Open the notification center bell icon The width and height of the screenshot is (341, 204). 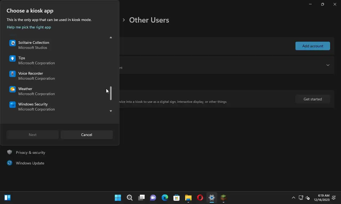pos(334,198)
